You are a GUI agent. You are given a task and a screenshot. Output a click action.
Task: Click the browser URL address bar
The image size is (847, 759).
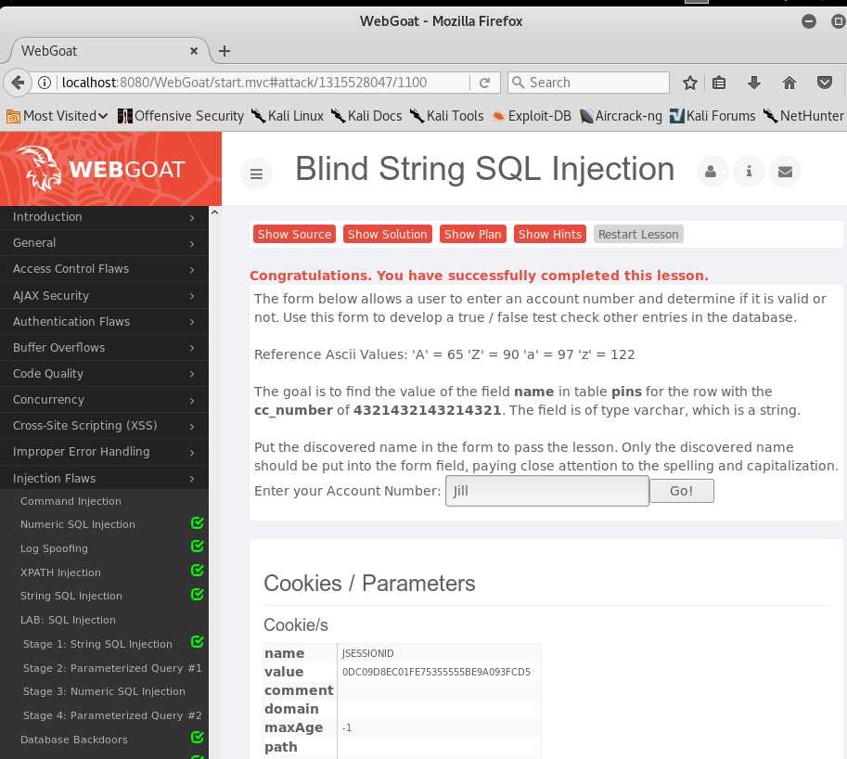coord(263,83)
